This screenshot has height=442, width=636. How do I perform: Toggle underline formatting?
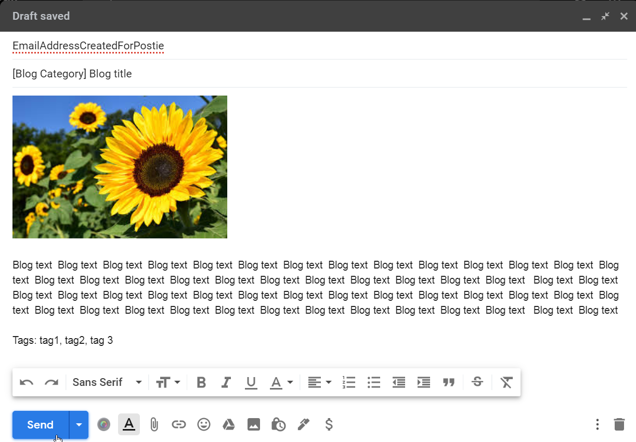tap(251, 383)
